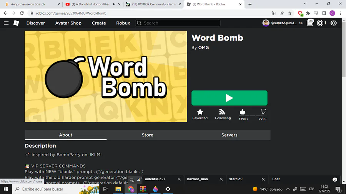This screenshot has height=194, width=346.
Task: Click the Windows taskbar search box
Action: [x=56, y=189]
